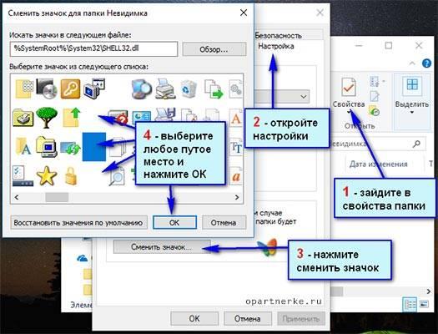438x334 pixels.
Task: Confirm with OK in the icon dialog
Action: tap(174, 222)
